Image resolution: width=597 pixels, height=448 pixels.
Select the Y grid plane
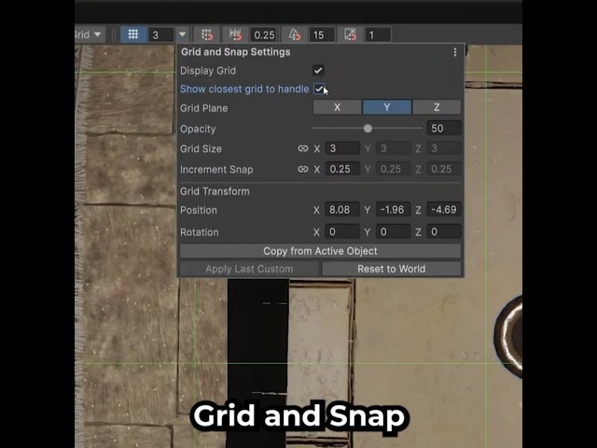(x=387, y=107)
